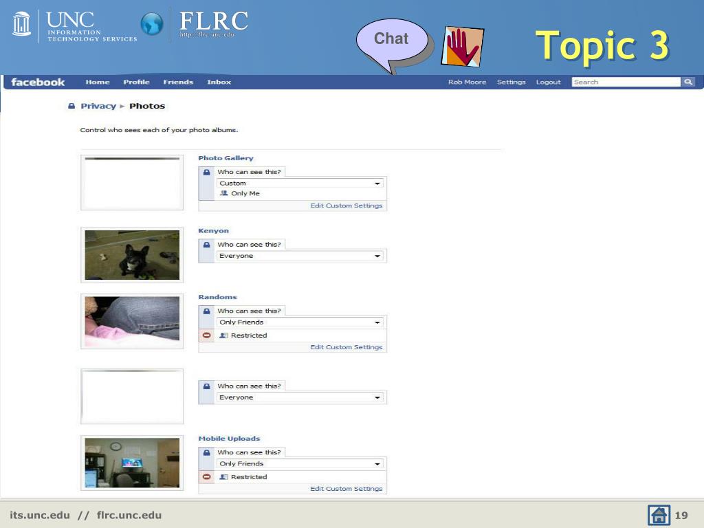The image size is (704, 528).
Task: Open the Mobile Uploads Only Friends dropdown
Action: pos(300,463)
